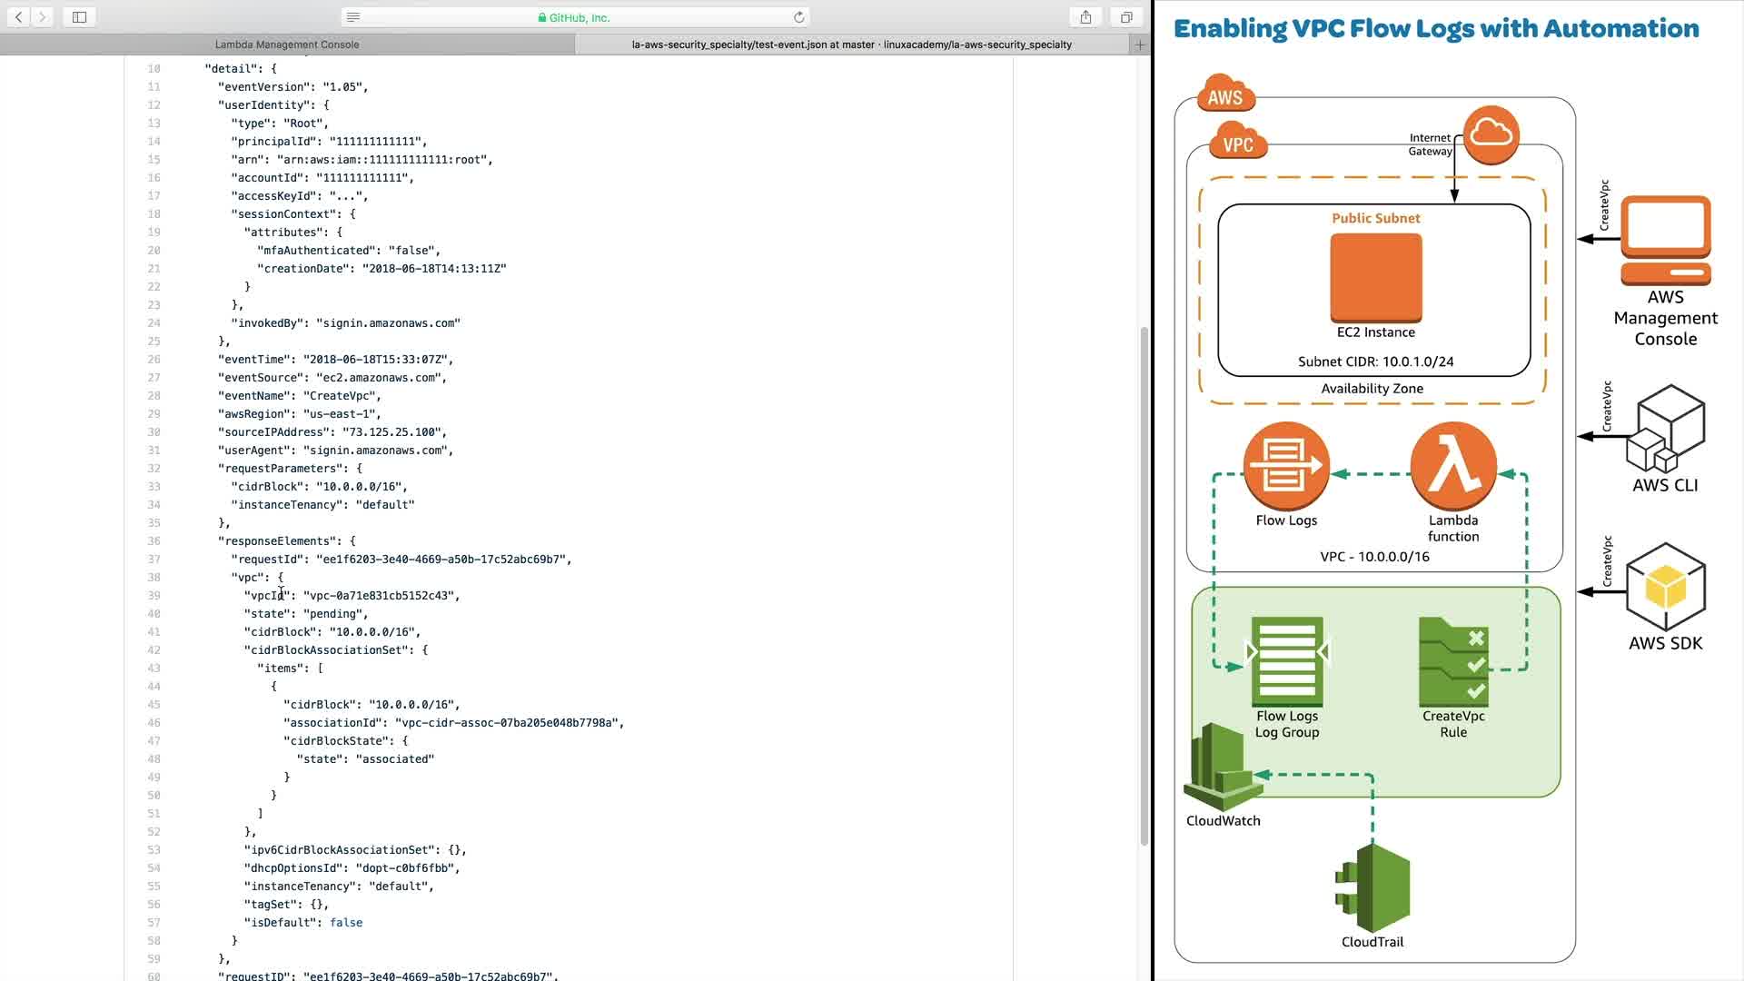This screenshot has width=1744, height=981.
Task: Click the Lambda function icon in diagram
Action: point(1452,466)
